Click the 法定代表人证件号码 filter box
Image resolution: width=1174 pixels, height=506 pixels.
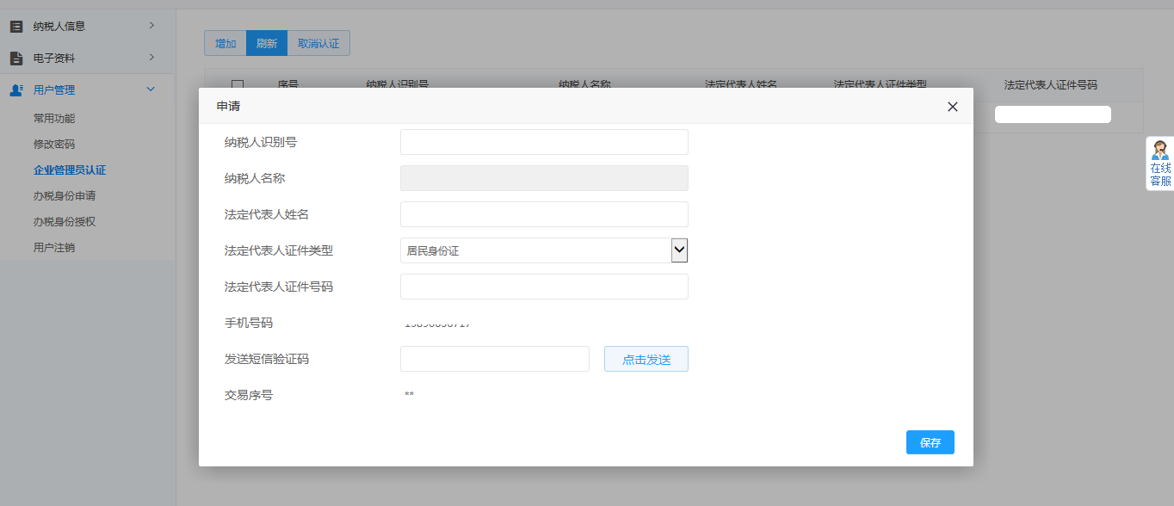point(1052,114)
